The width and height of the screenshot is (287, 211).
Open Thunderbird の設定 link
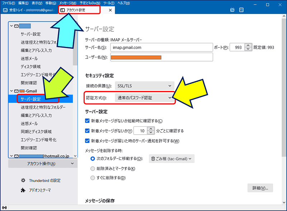coord(44,181)
